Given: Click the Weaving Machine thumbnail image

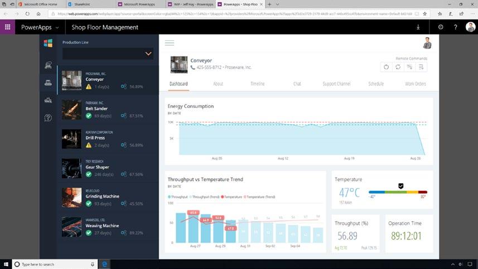Looking at the screenshot, I should point(71,227).
